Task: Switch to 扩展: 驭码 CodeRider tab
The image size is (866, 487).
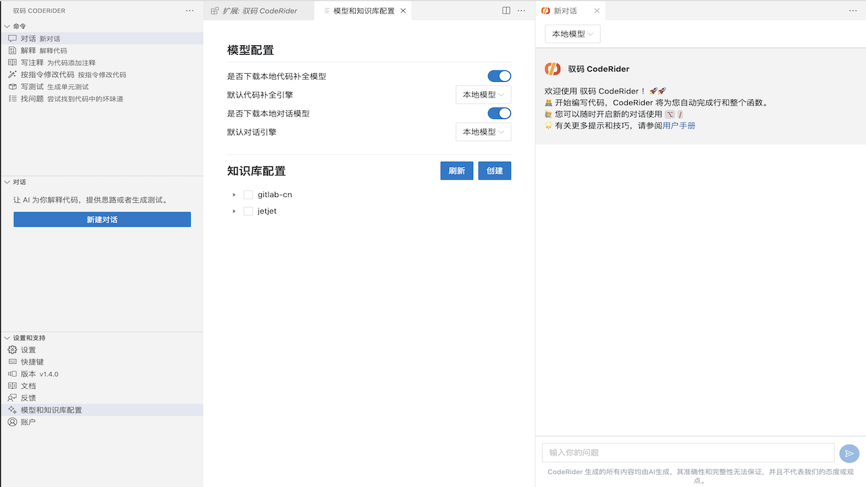Action: 259,11
